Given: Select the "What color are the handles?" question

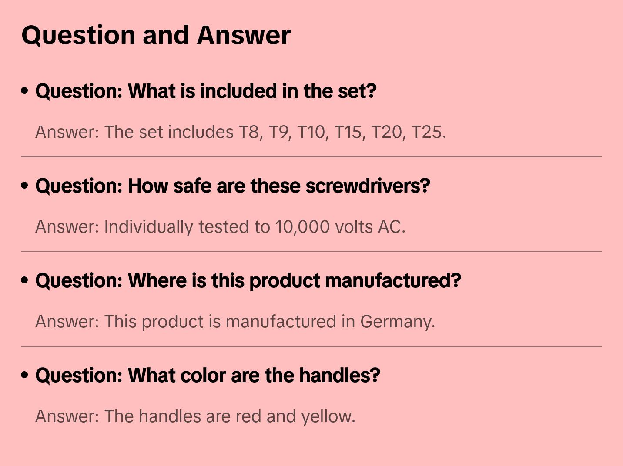Looking at the screenshot, I should [x=208, y=376].
